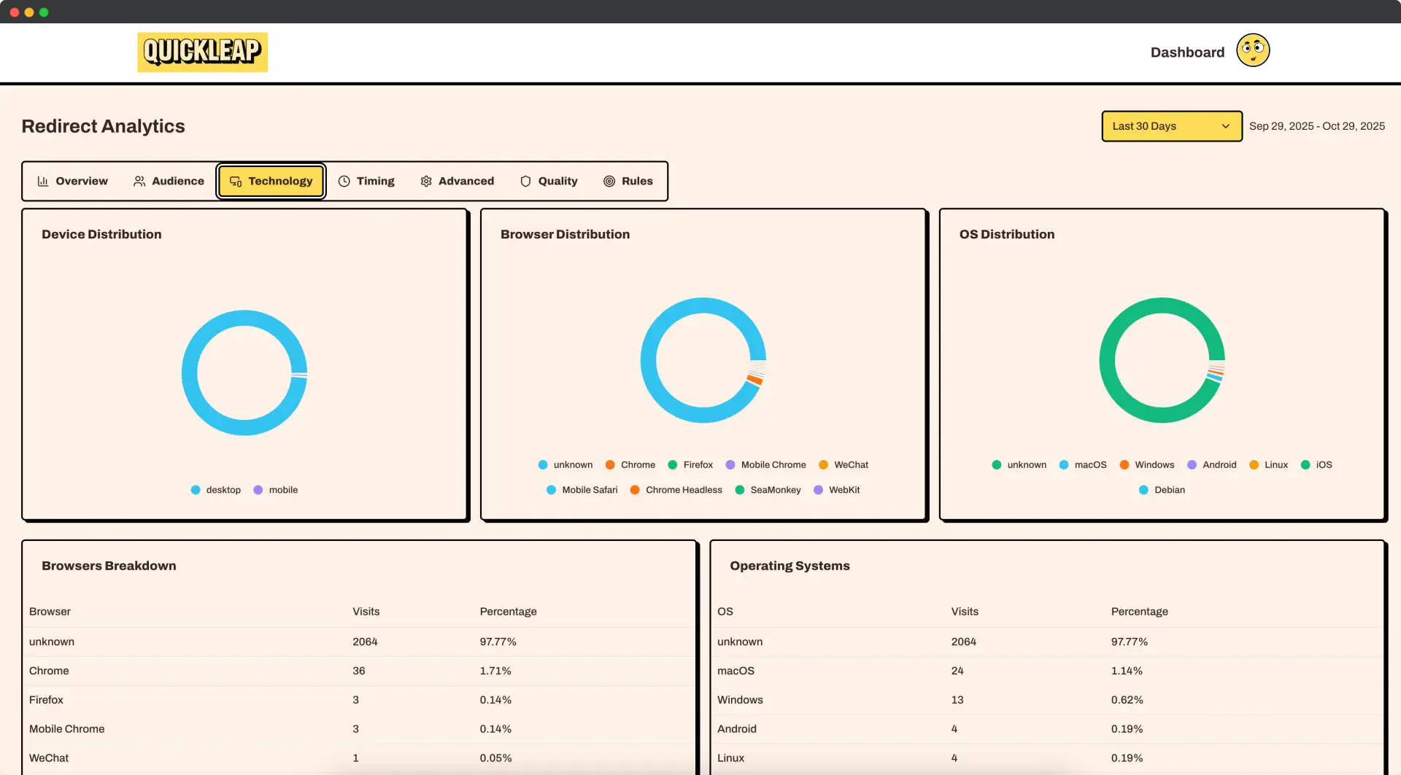
Task: Click the Advanced gear icon
Action: point(426,181)
